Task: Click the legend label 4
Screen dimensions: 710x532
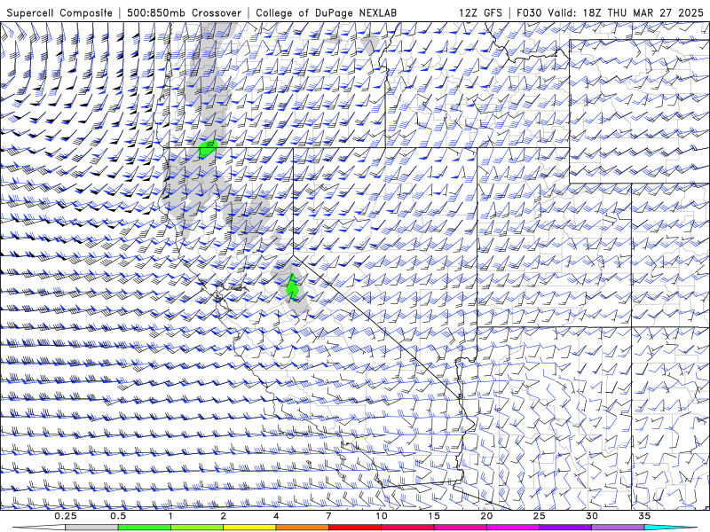Action: tap(276, 516)
